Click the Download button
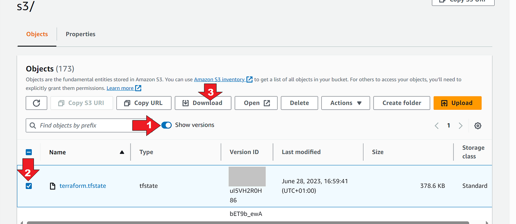Screen dimensions: 516x224 (203, 103)
